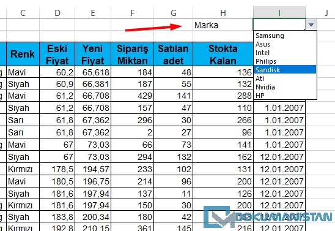
Task: Select column H header
Action: pos(223,13)
